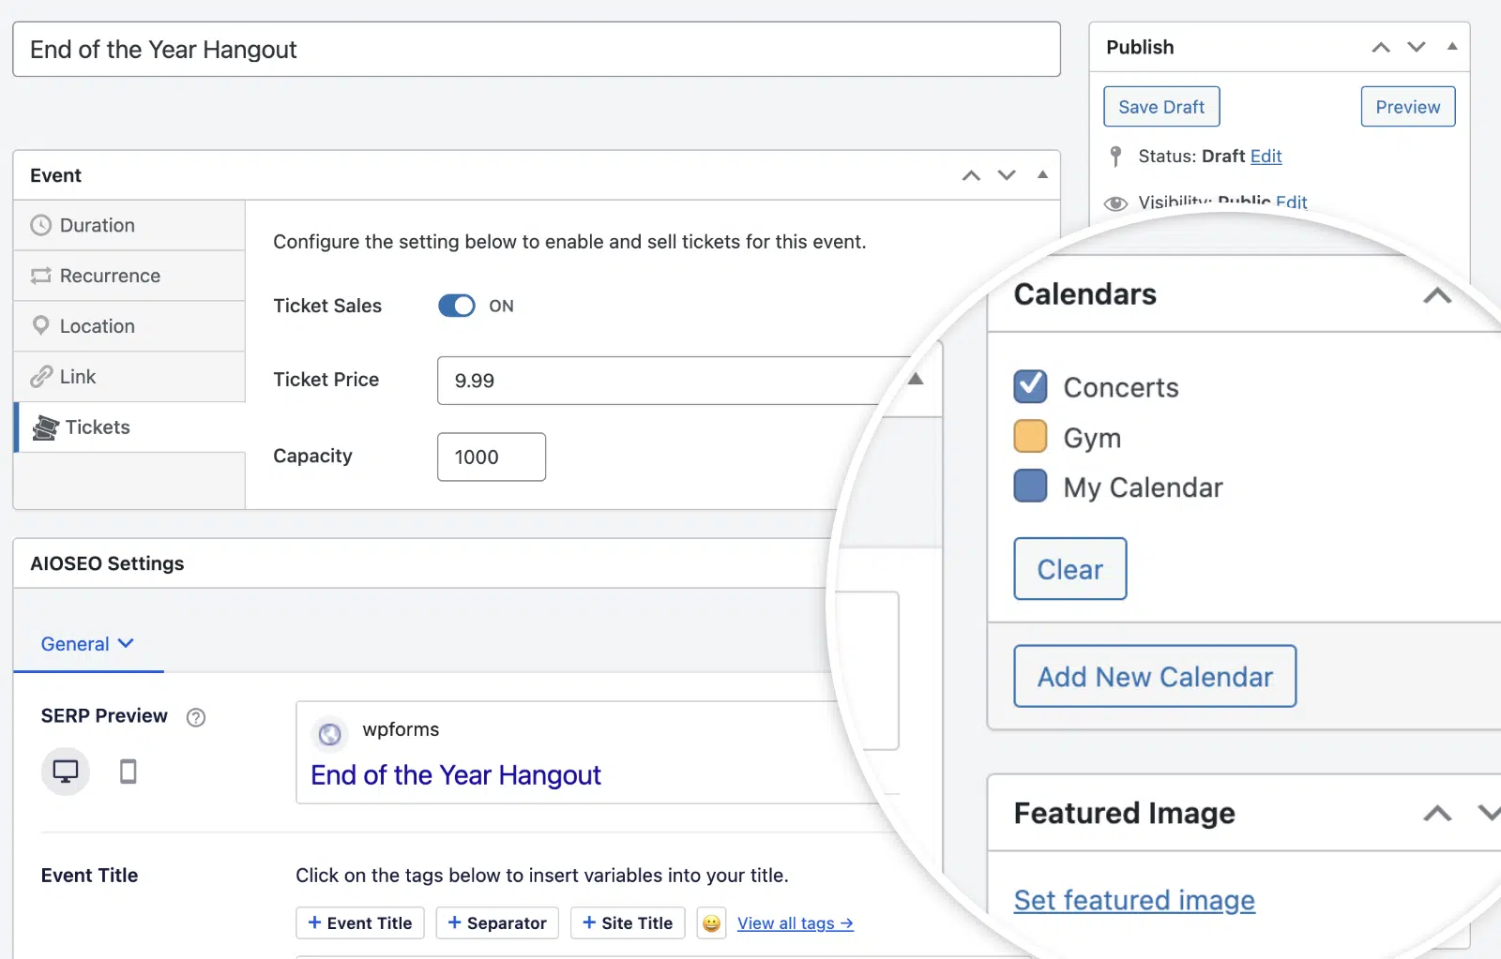Collapse the Calendars panel
Viewport: 1501px width, 959px height.
1436,295
